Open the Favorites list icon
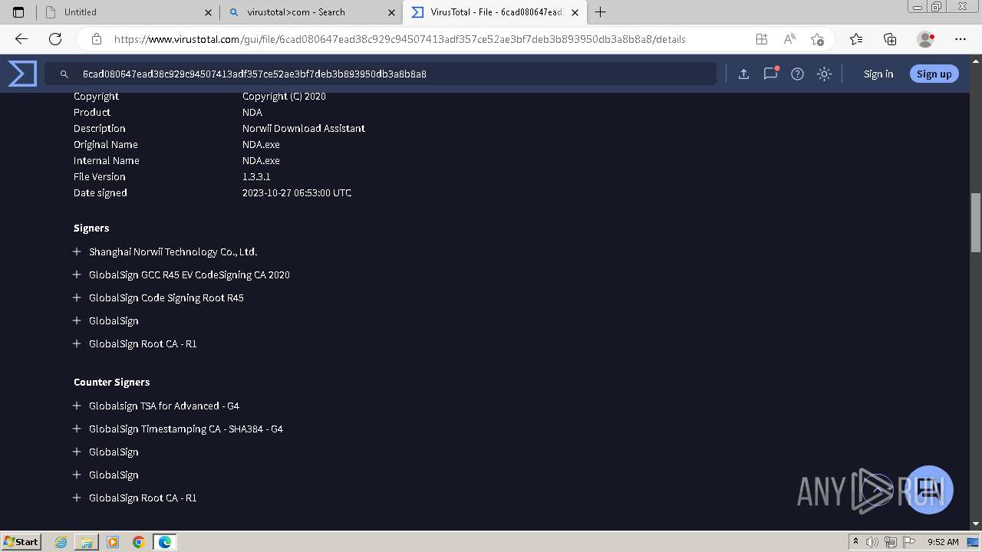 pyautogui.click(x=856, y=39)
